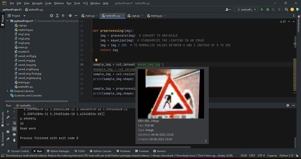Viewport: 301px width, 159px height.
Task: Click the Select Opened File target icon
Action: pyautogui.click(x=52, y=16)
